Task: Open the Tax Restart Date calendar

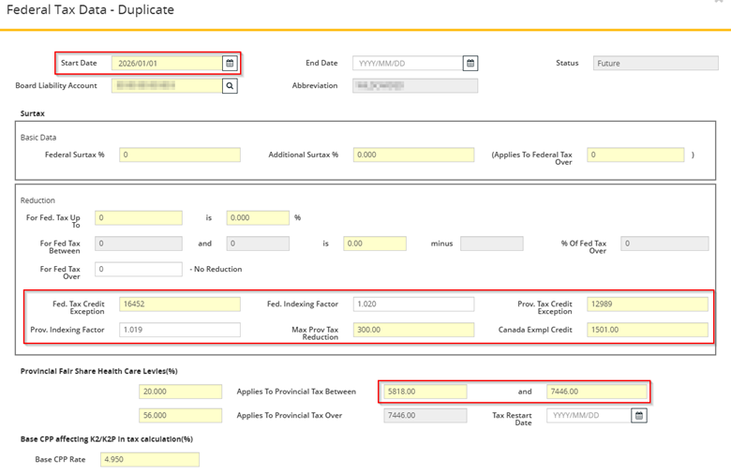Action: 639,415
